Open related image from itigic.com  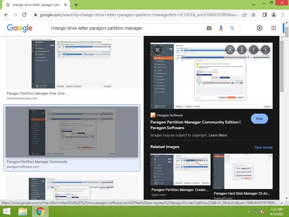coord(180,170)
